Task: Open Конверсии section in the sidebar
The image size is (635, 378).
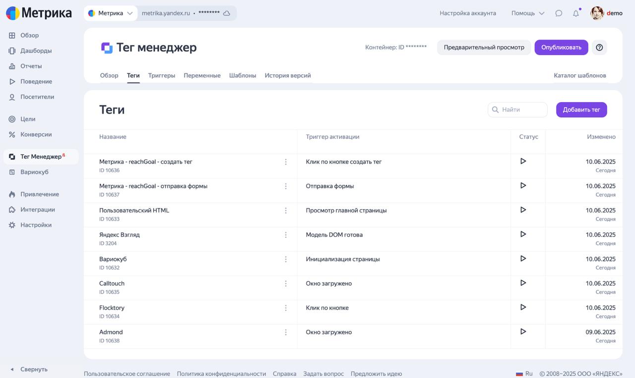Action: (36, 134)
